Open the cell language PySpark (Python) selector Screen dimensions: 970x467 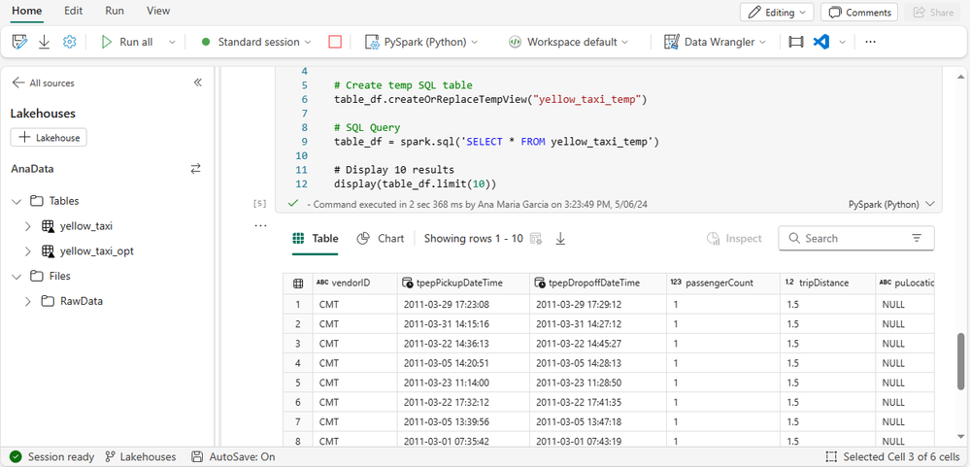[x=890, y=204]
